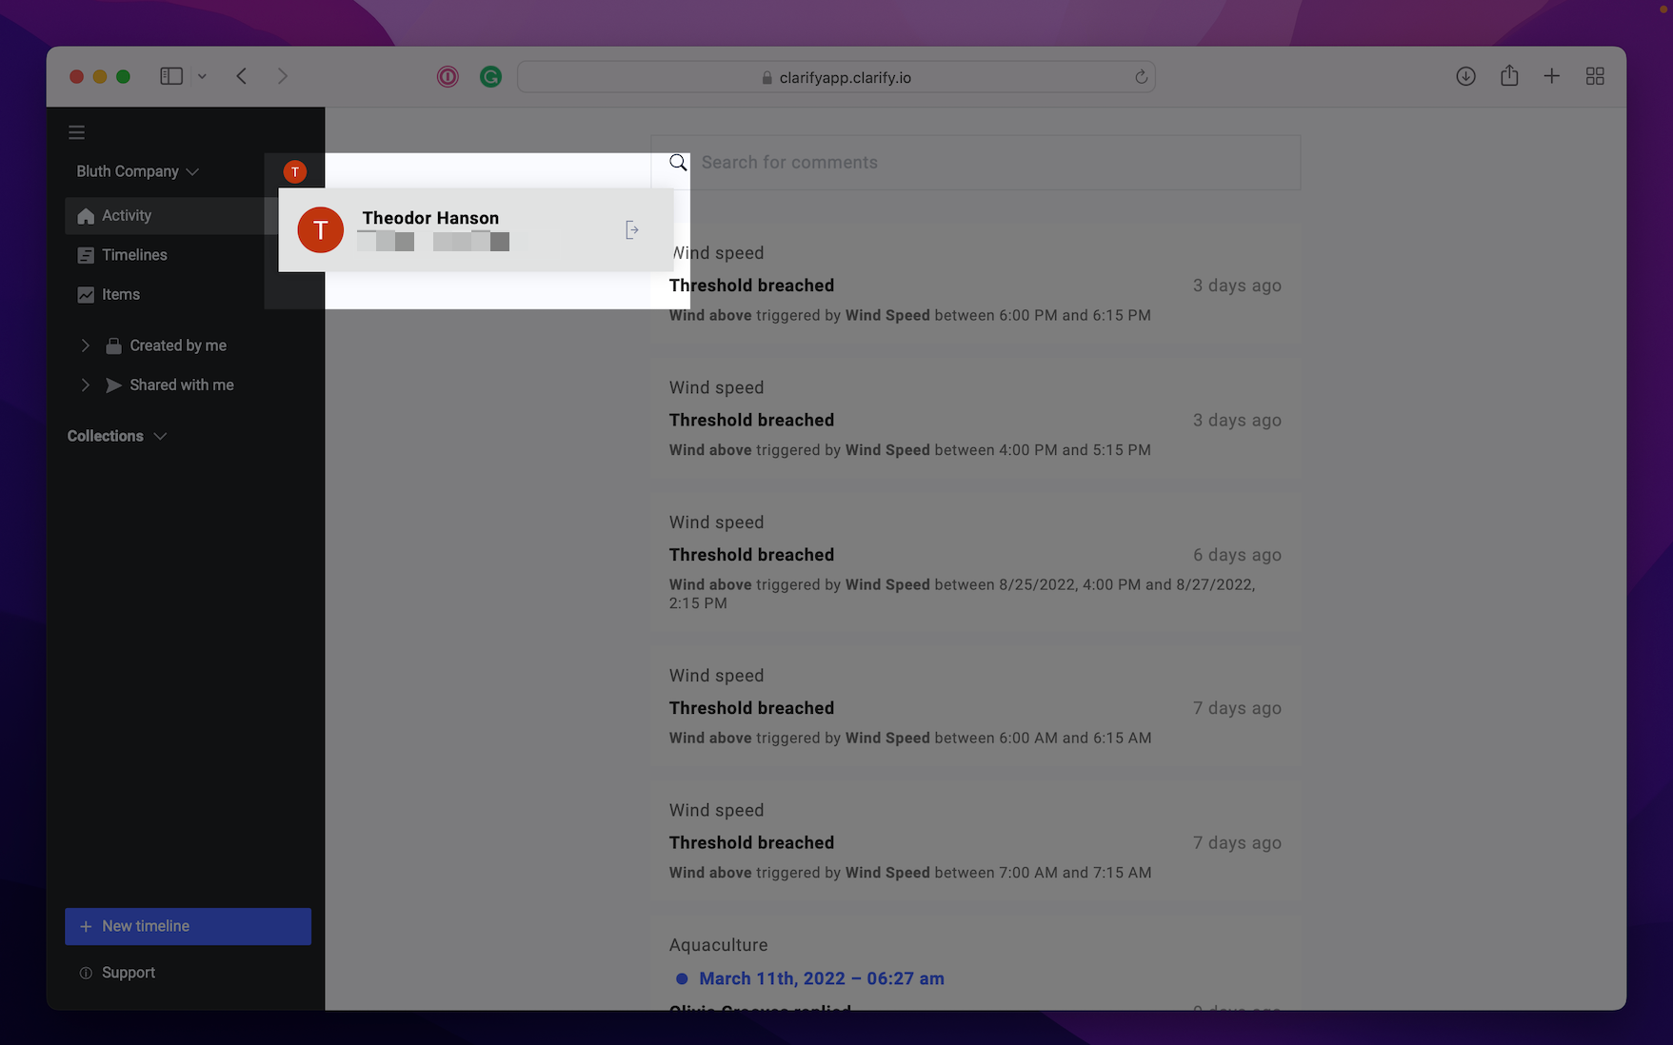Viewport: 1673px width, 1045px height.
Task: Click the Grammarly extension icon
Action: tap(490, 77)
